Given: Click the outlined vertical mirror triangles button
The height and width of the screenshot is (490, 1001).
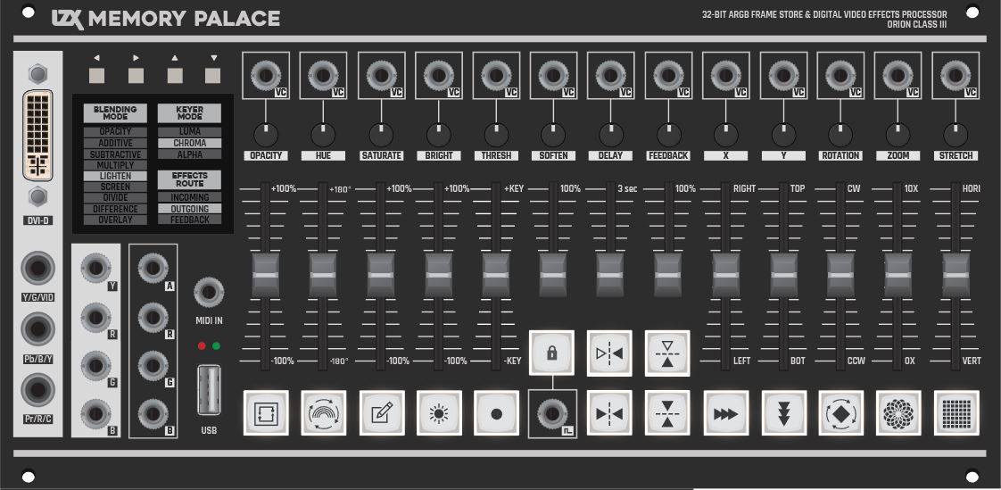Looking at the screenshot, I should pos(667,353).
